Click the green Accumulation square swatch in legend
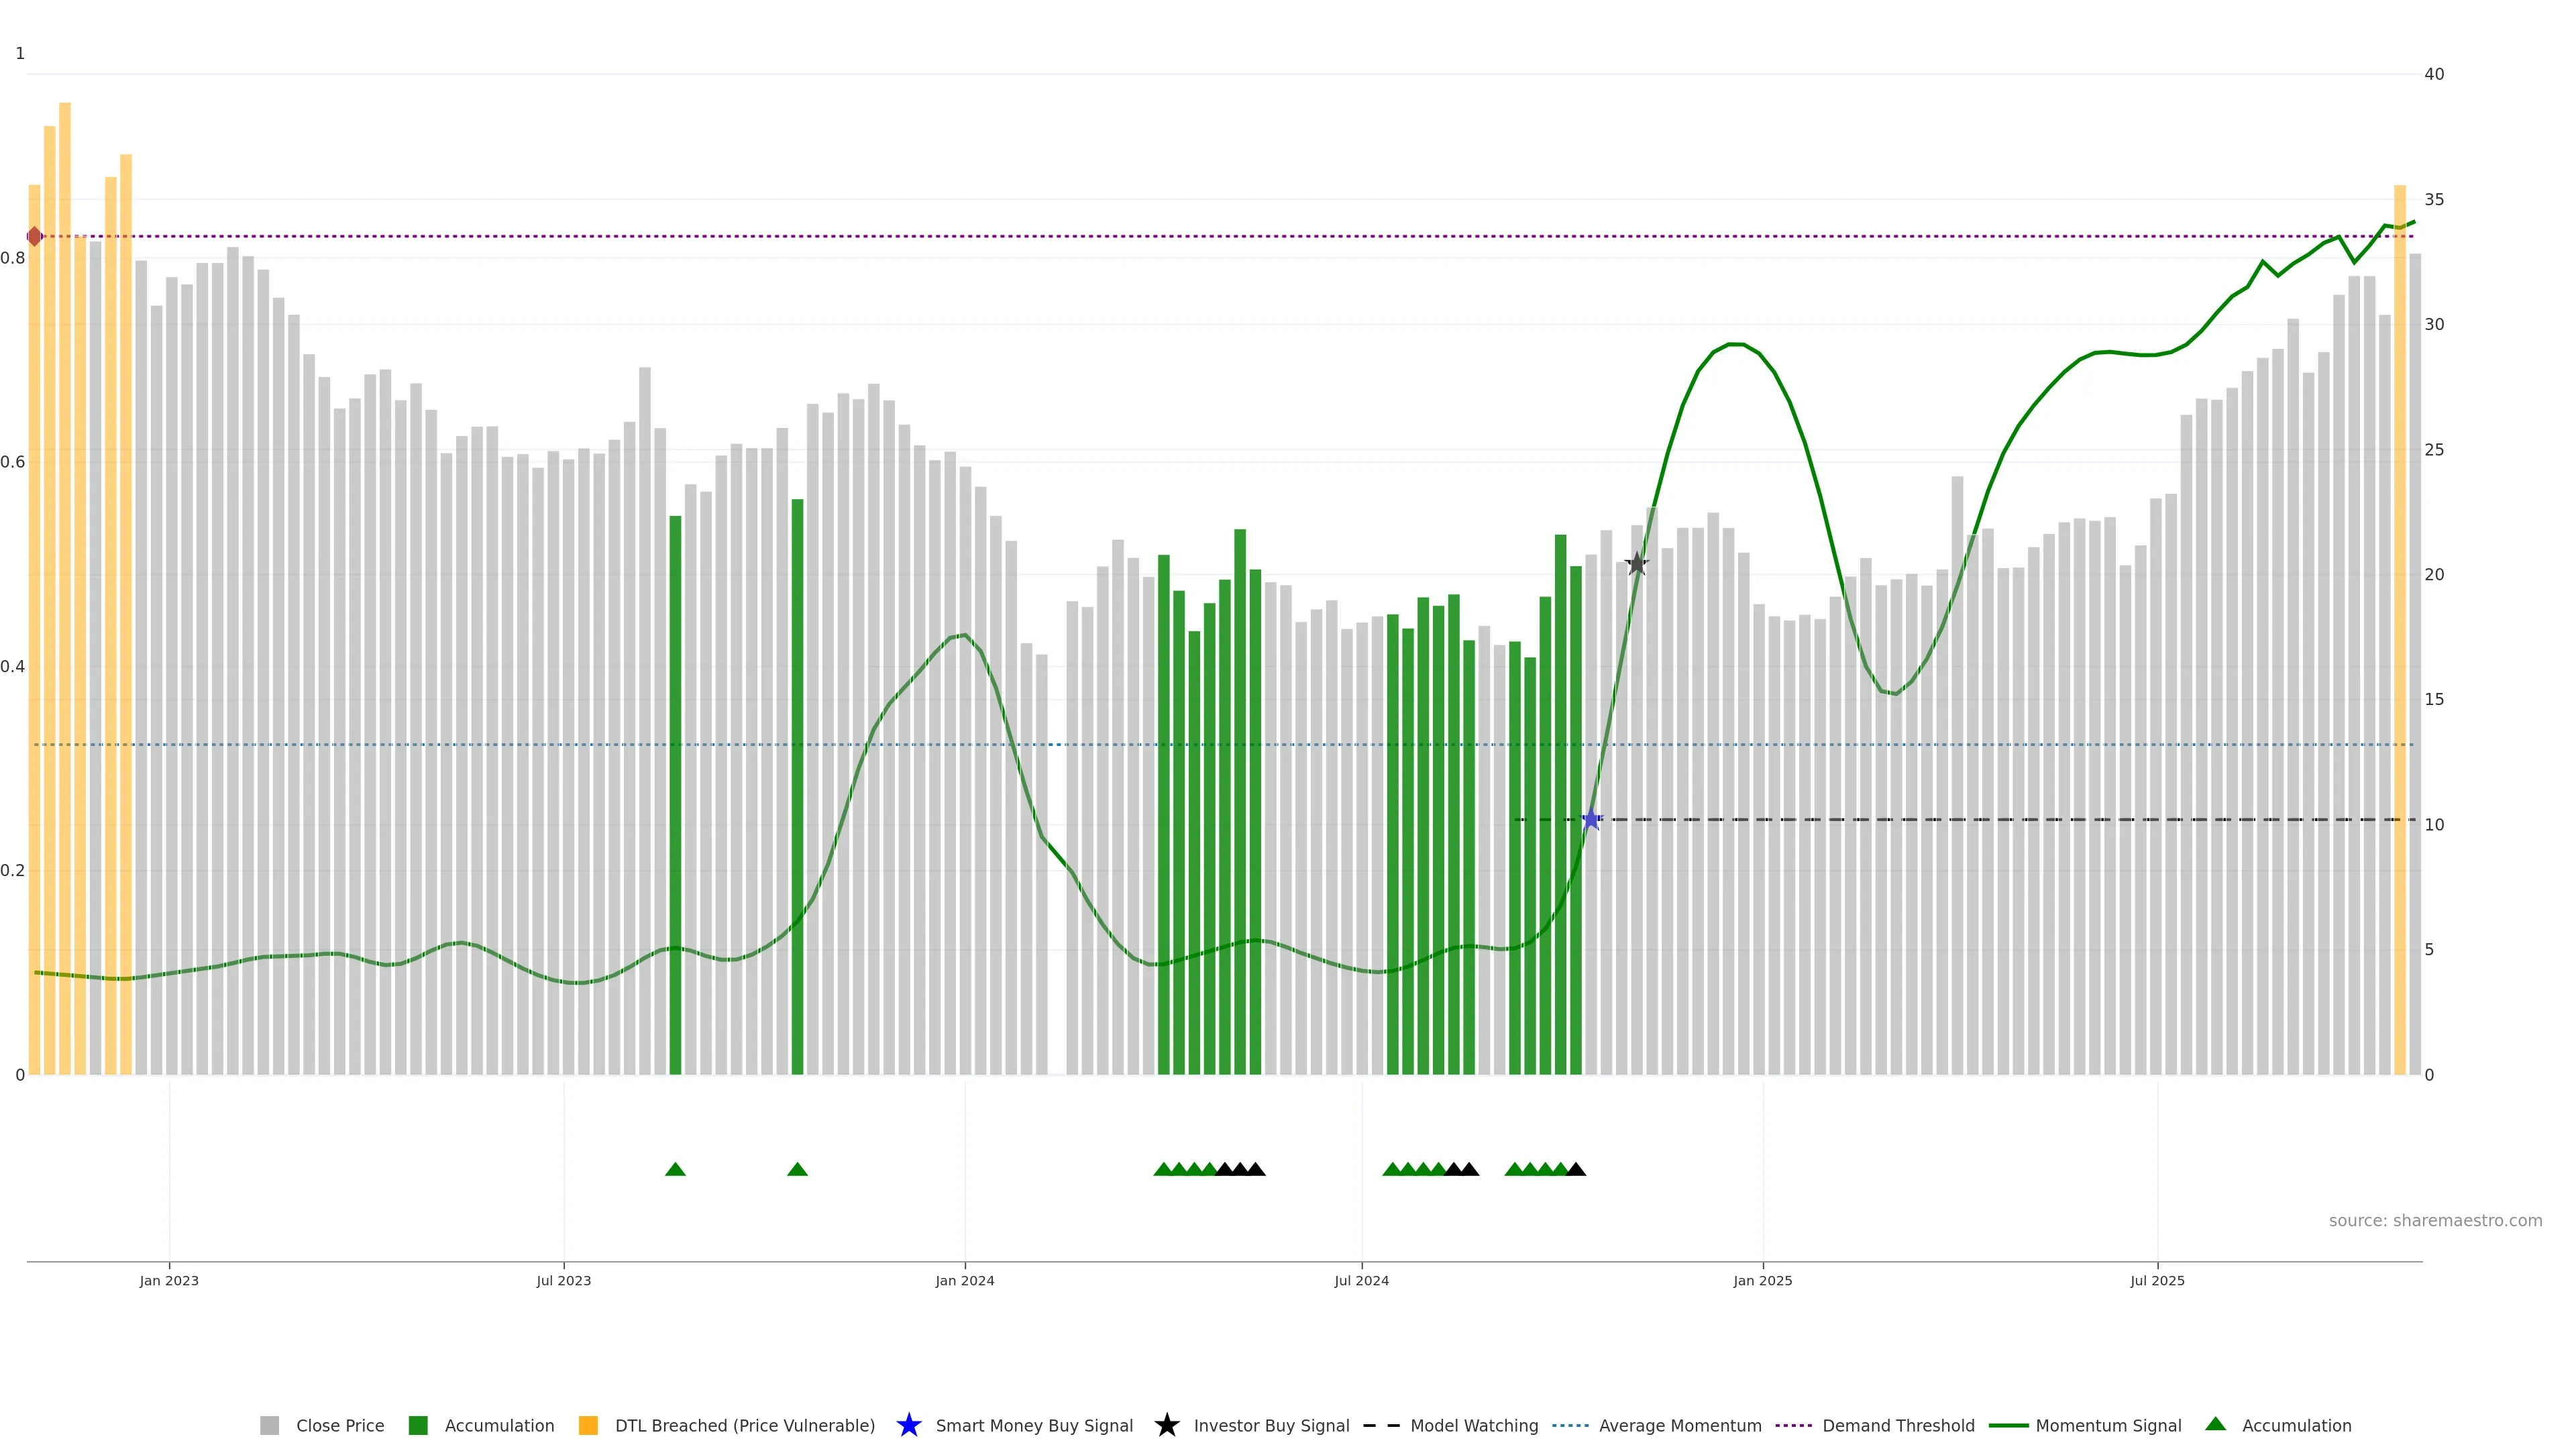 418,1425
